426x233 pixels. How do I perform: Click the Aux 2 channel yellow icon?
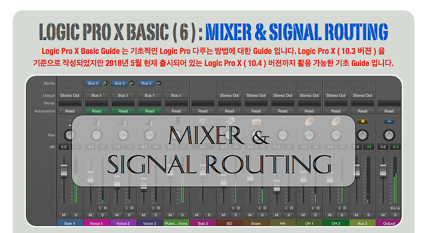click(363, 122)
